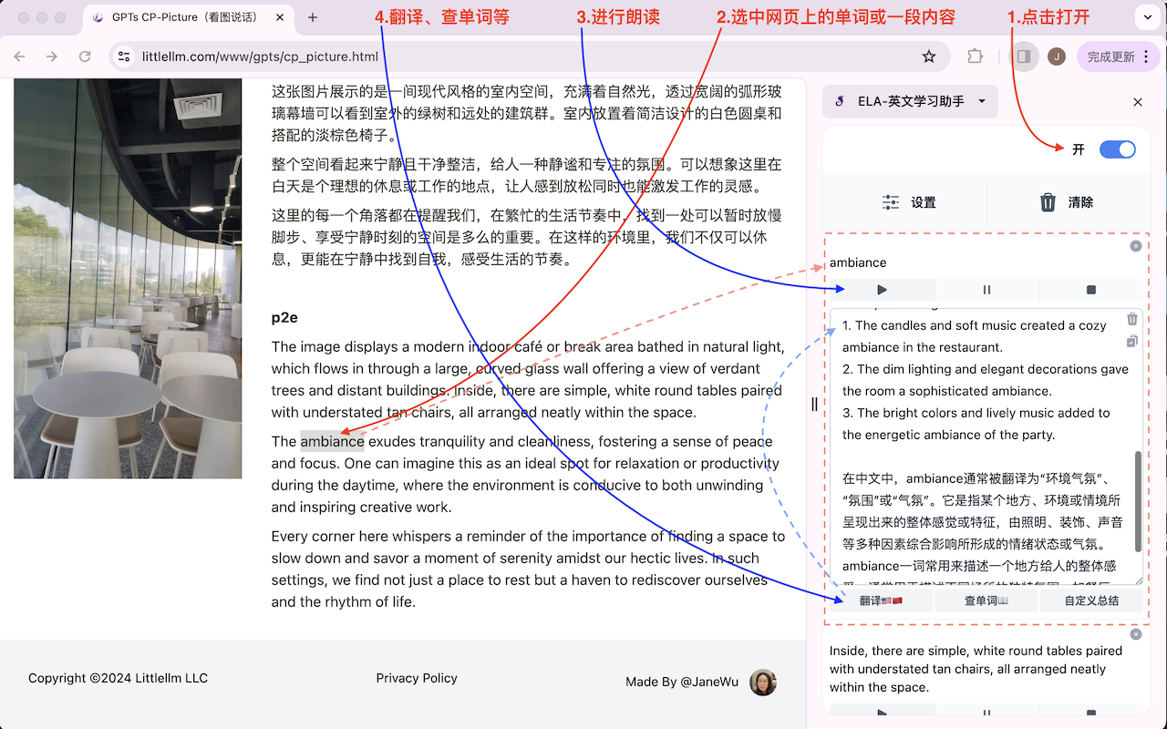Open the Privacy Policy link

(417, 677)
